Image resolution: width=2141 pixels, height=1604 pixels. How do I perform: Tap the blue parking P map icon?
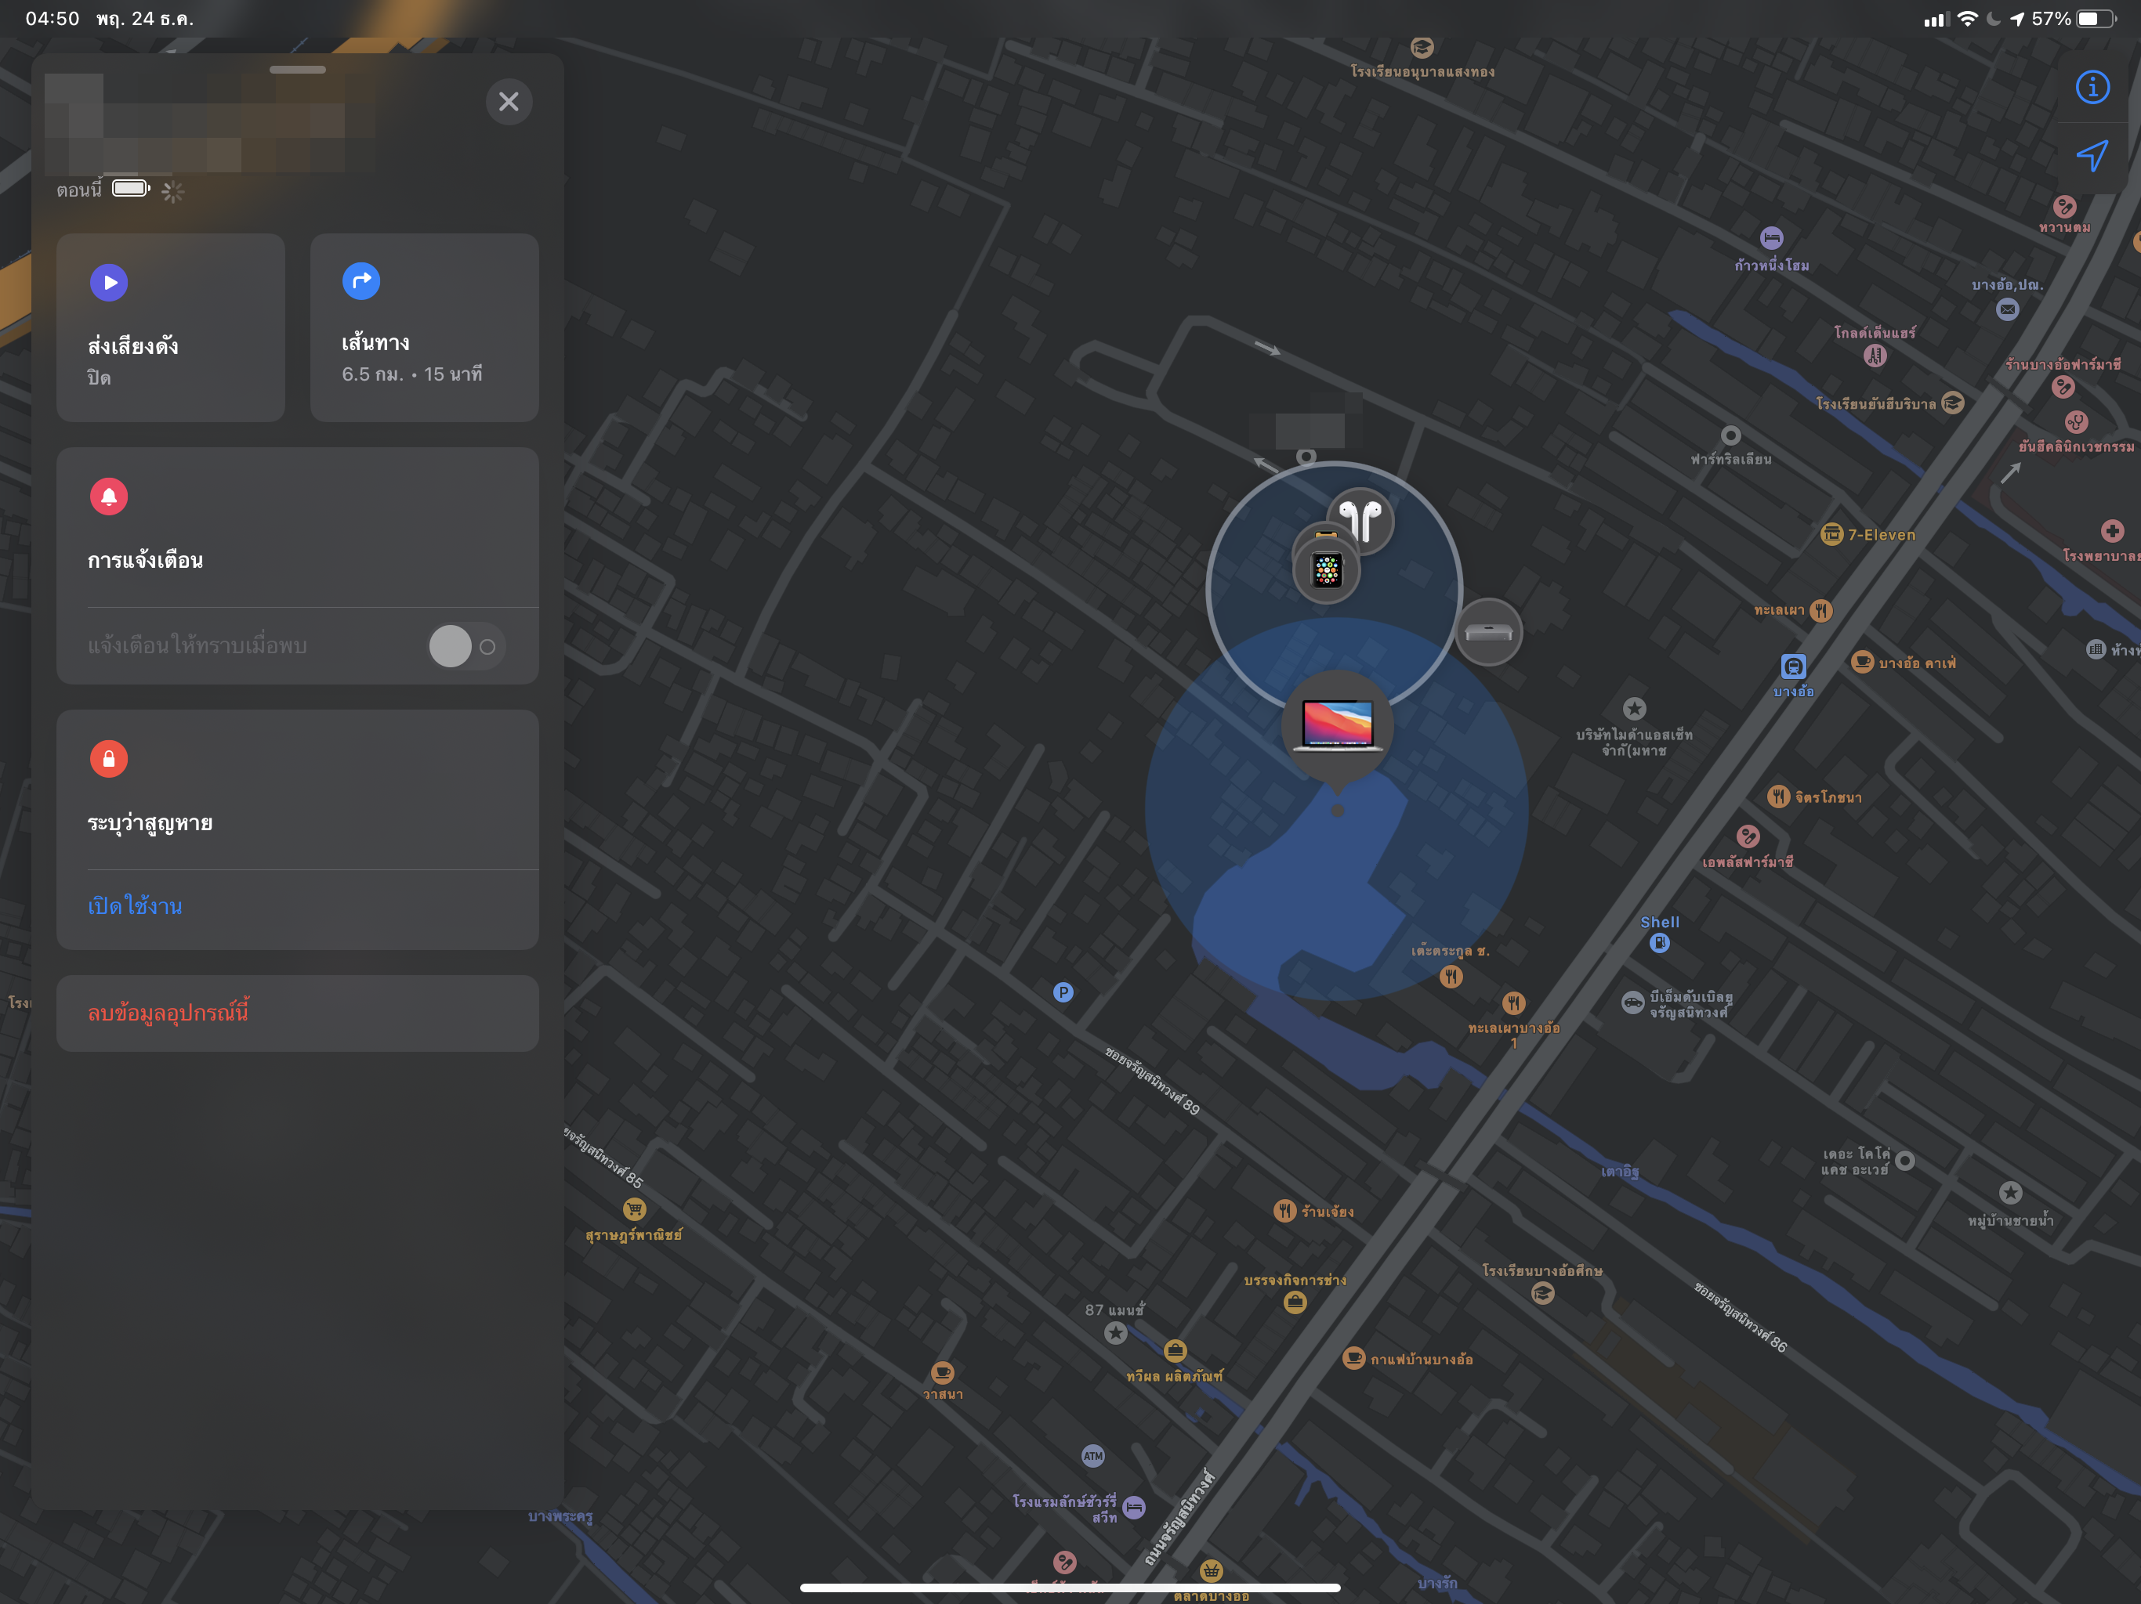1063,992
